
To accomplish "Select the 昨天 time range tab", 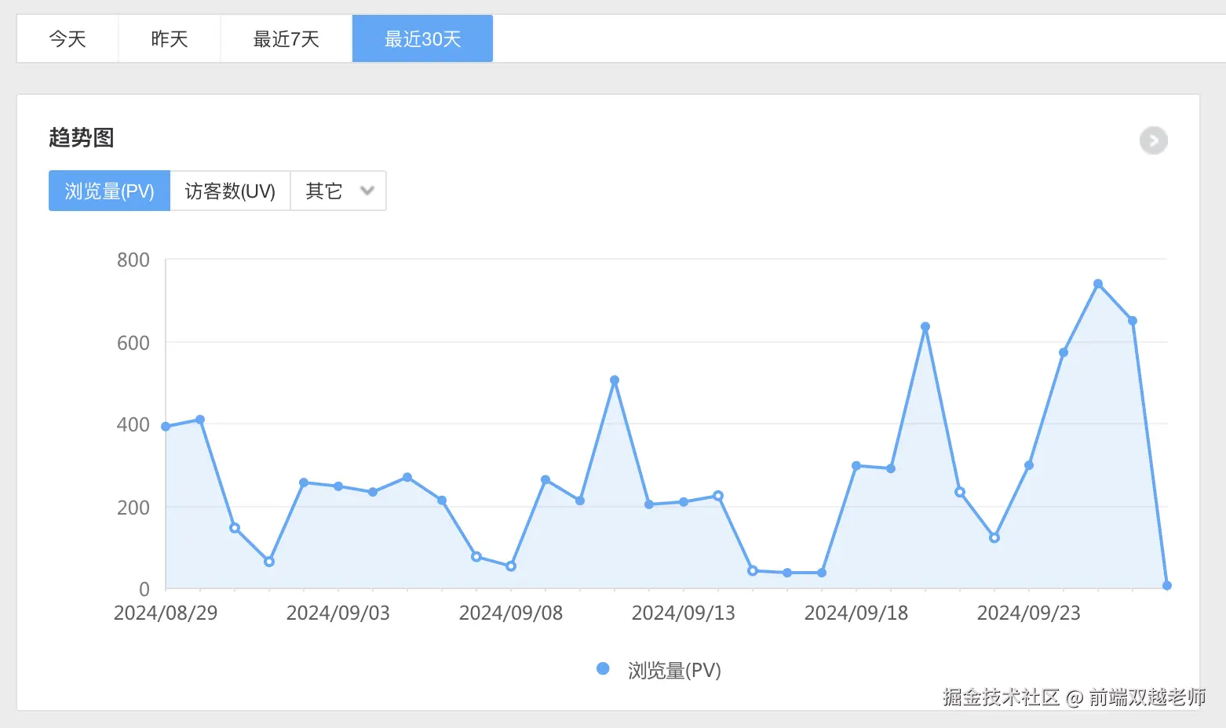I will [x=169, y=38].
